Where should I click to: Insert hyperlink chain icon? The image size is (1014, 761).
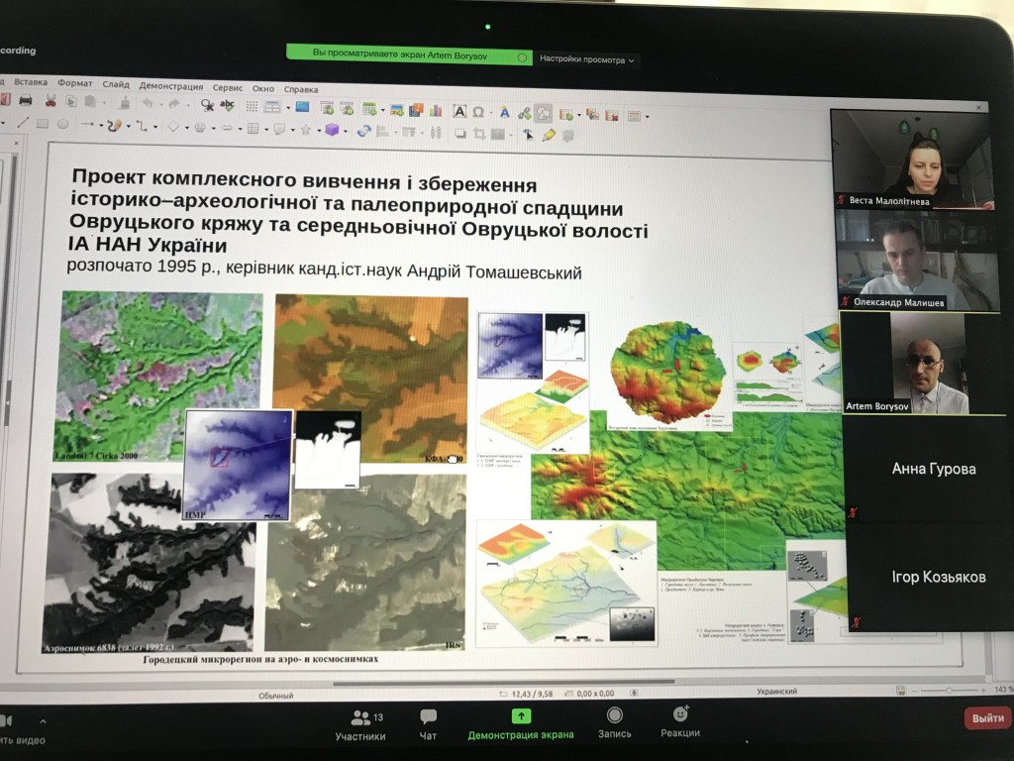(525, 113)
